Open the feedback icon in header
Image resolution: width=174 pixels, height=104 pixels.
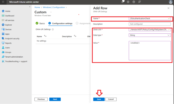point(139,2)
